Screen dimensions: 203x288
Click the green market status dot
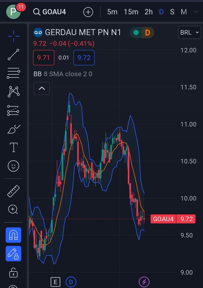pyautogui.click(x=136, y=32)
